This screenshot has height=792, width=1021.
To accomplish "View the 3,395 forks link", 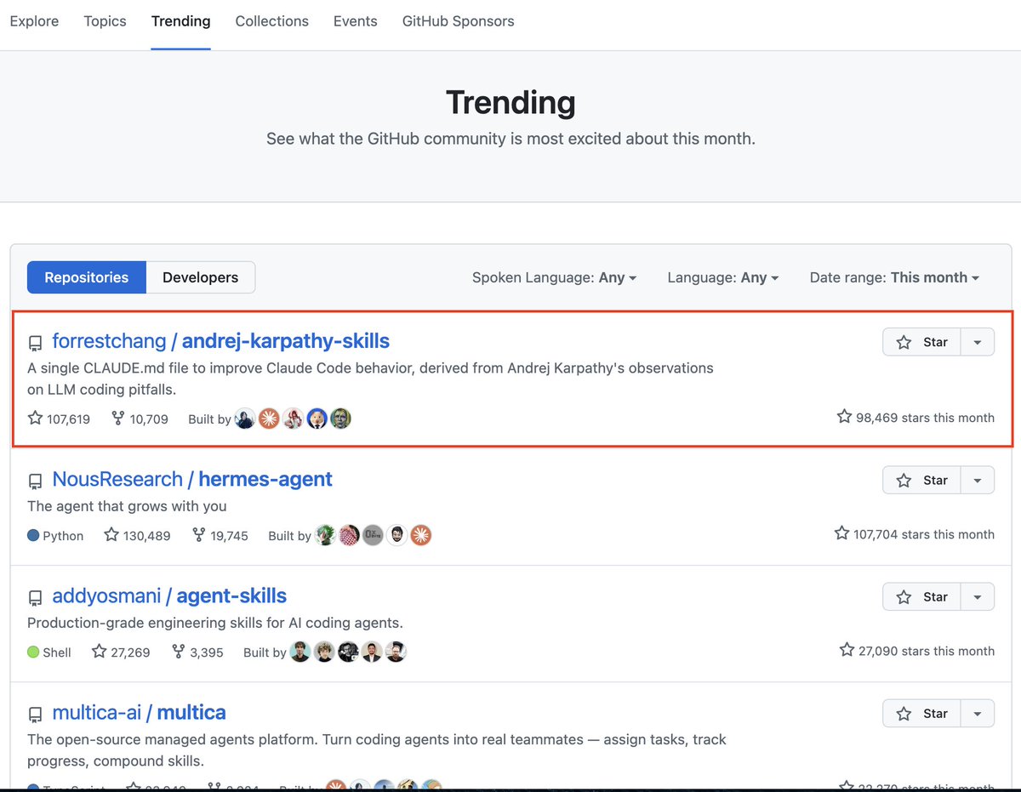I will pos(197,652).
